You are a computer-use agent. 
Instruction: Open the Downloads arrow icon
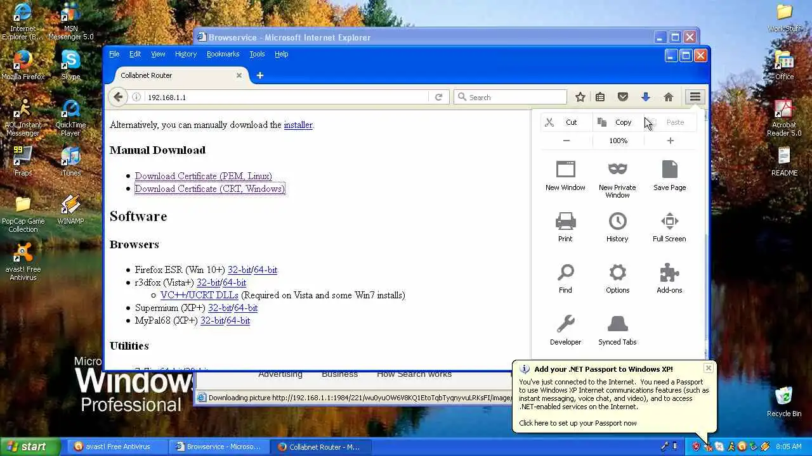point(645,97)
